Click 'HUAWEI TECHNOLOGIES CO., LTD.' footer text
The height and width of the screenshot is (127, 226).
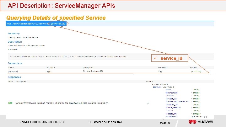[41, 122]
